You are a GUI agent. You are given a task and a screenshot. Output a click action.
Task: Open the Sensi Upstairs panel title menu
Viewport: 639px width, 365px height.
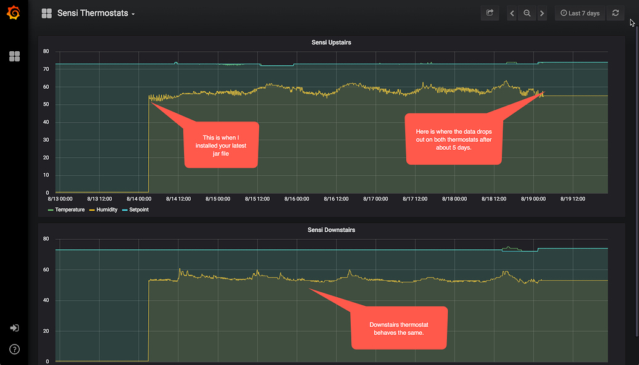pos(331,43)
